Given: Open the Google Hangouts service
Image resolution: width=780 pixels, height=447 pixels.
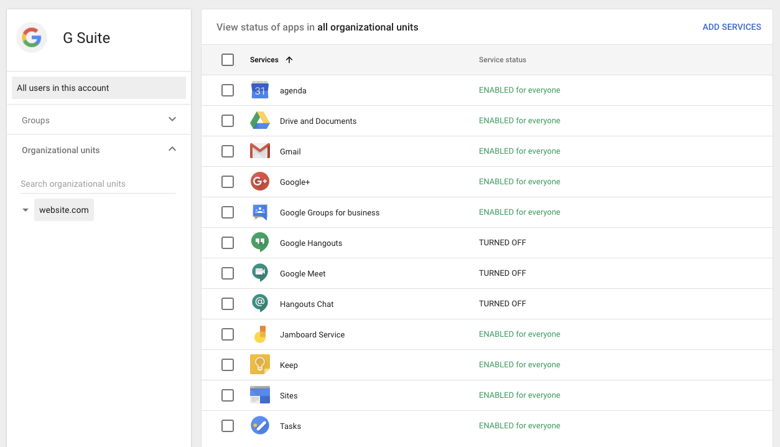Looking at the screenshot, I should point(311,243).
